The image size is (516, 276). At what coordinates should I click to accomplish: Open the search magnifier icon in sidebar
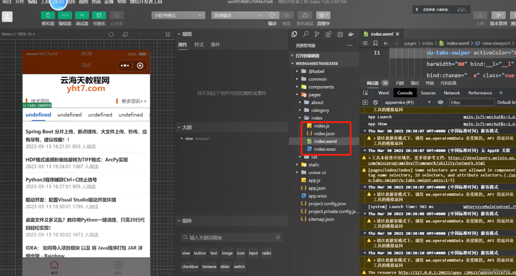click(x=306, y=34)
